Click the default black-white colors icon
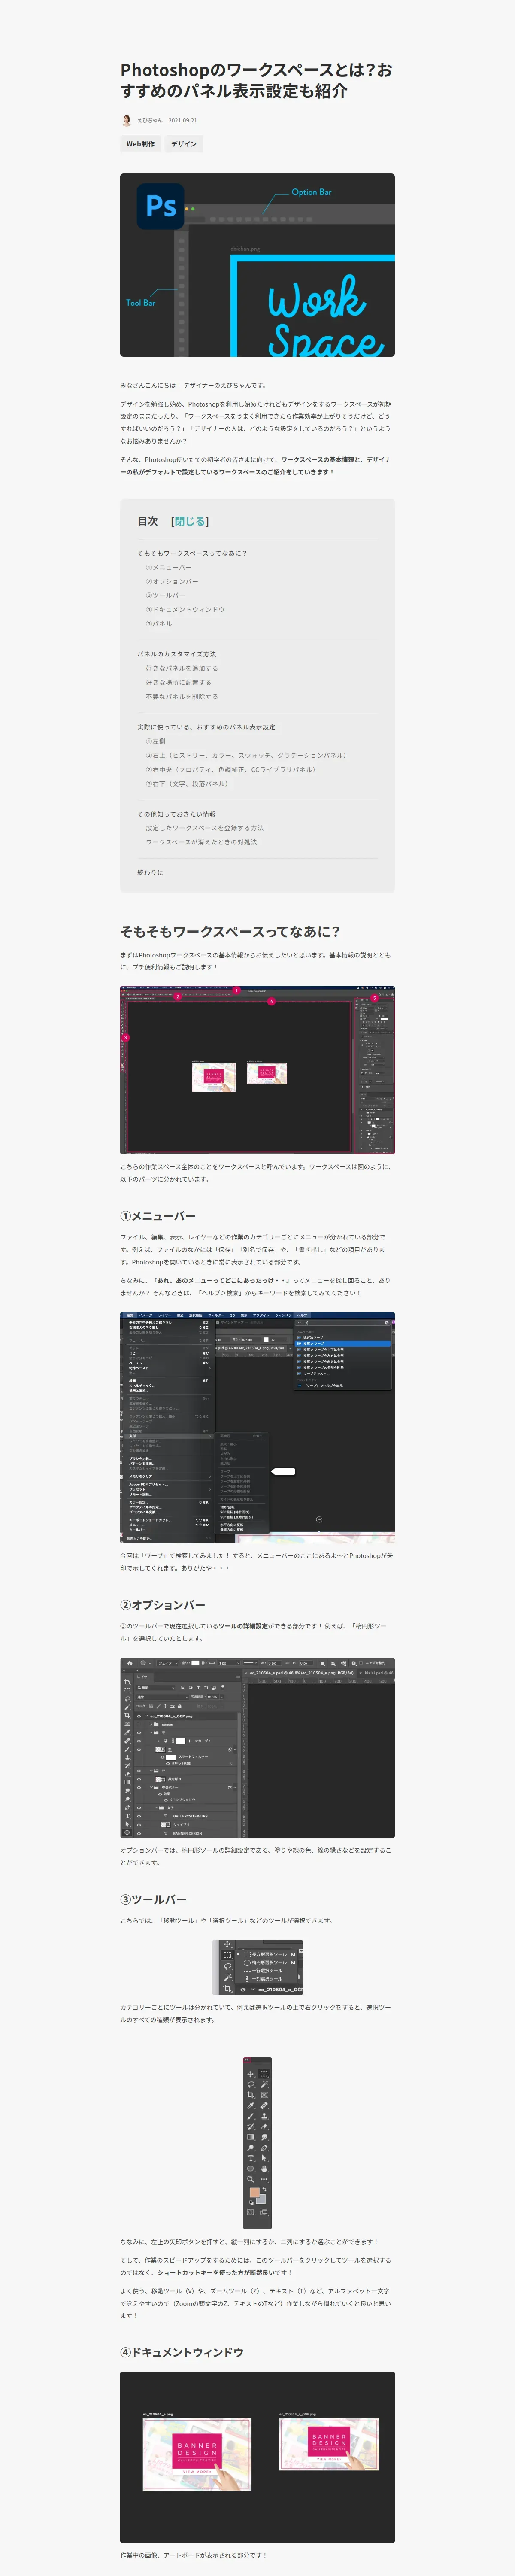 (252, 2203)
